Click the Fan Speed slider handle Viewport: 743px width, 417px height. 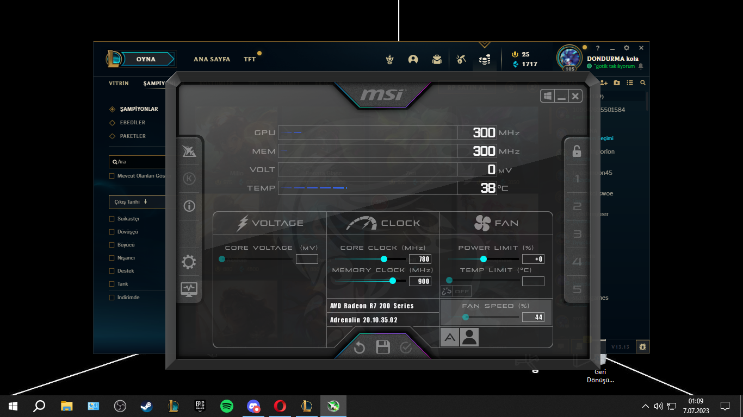tap(466, 317)
